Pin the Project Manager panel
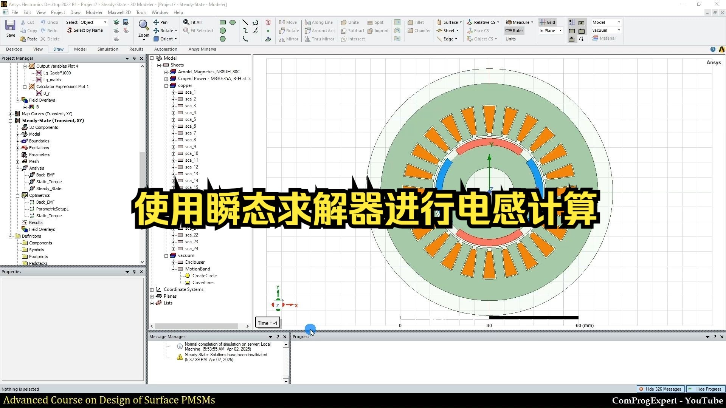Image resolution: width=726 pixels, height=408 pixels. pyautogui.click(x=134, y=58)
